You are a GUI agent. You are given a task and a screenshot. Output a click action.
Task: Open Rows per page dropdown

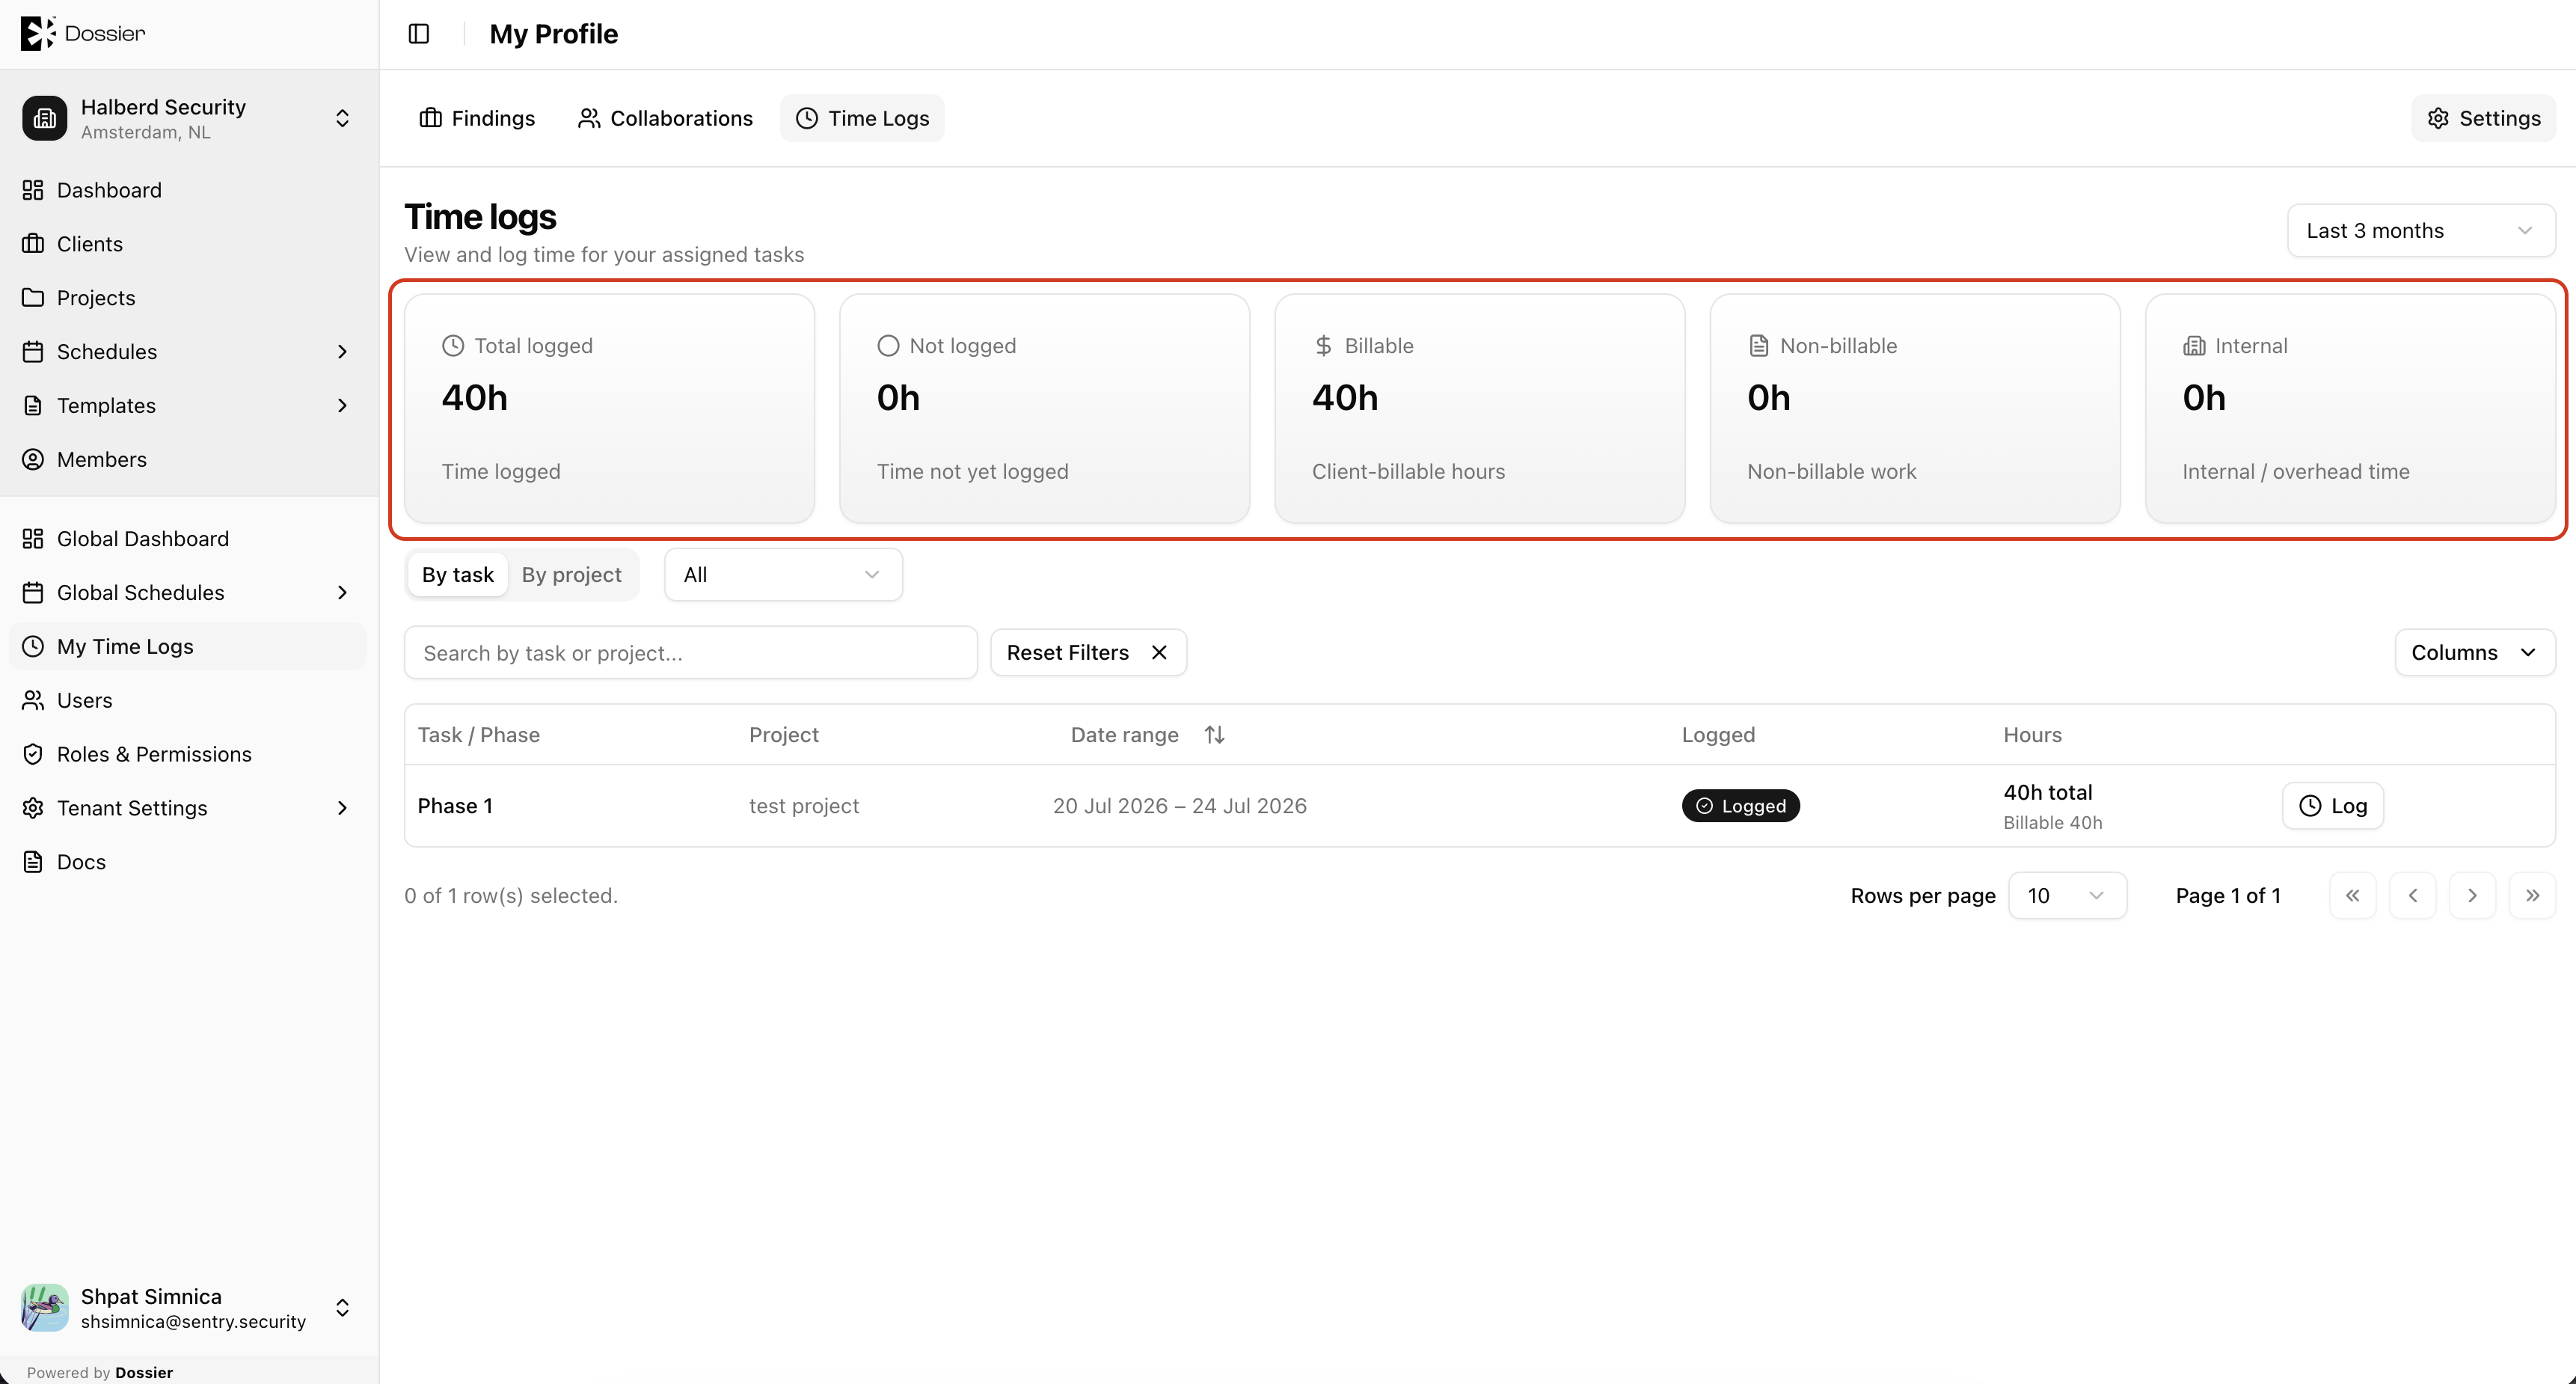click(2067, 896)
